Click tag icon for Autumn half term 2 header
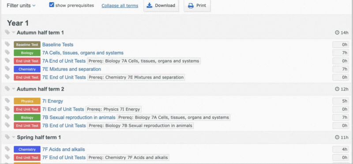This screenshot has width=353, height=164. coord(8,88)
